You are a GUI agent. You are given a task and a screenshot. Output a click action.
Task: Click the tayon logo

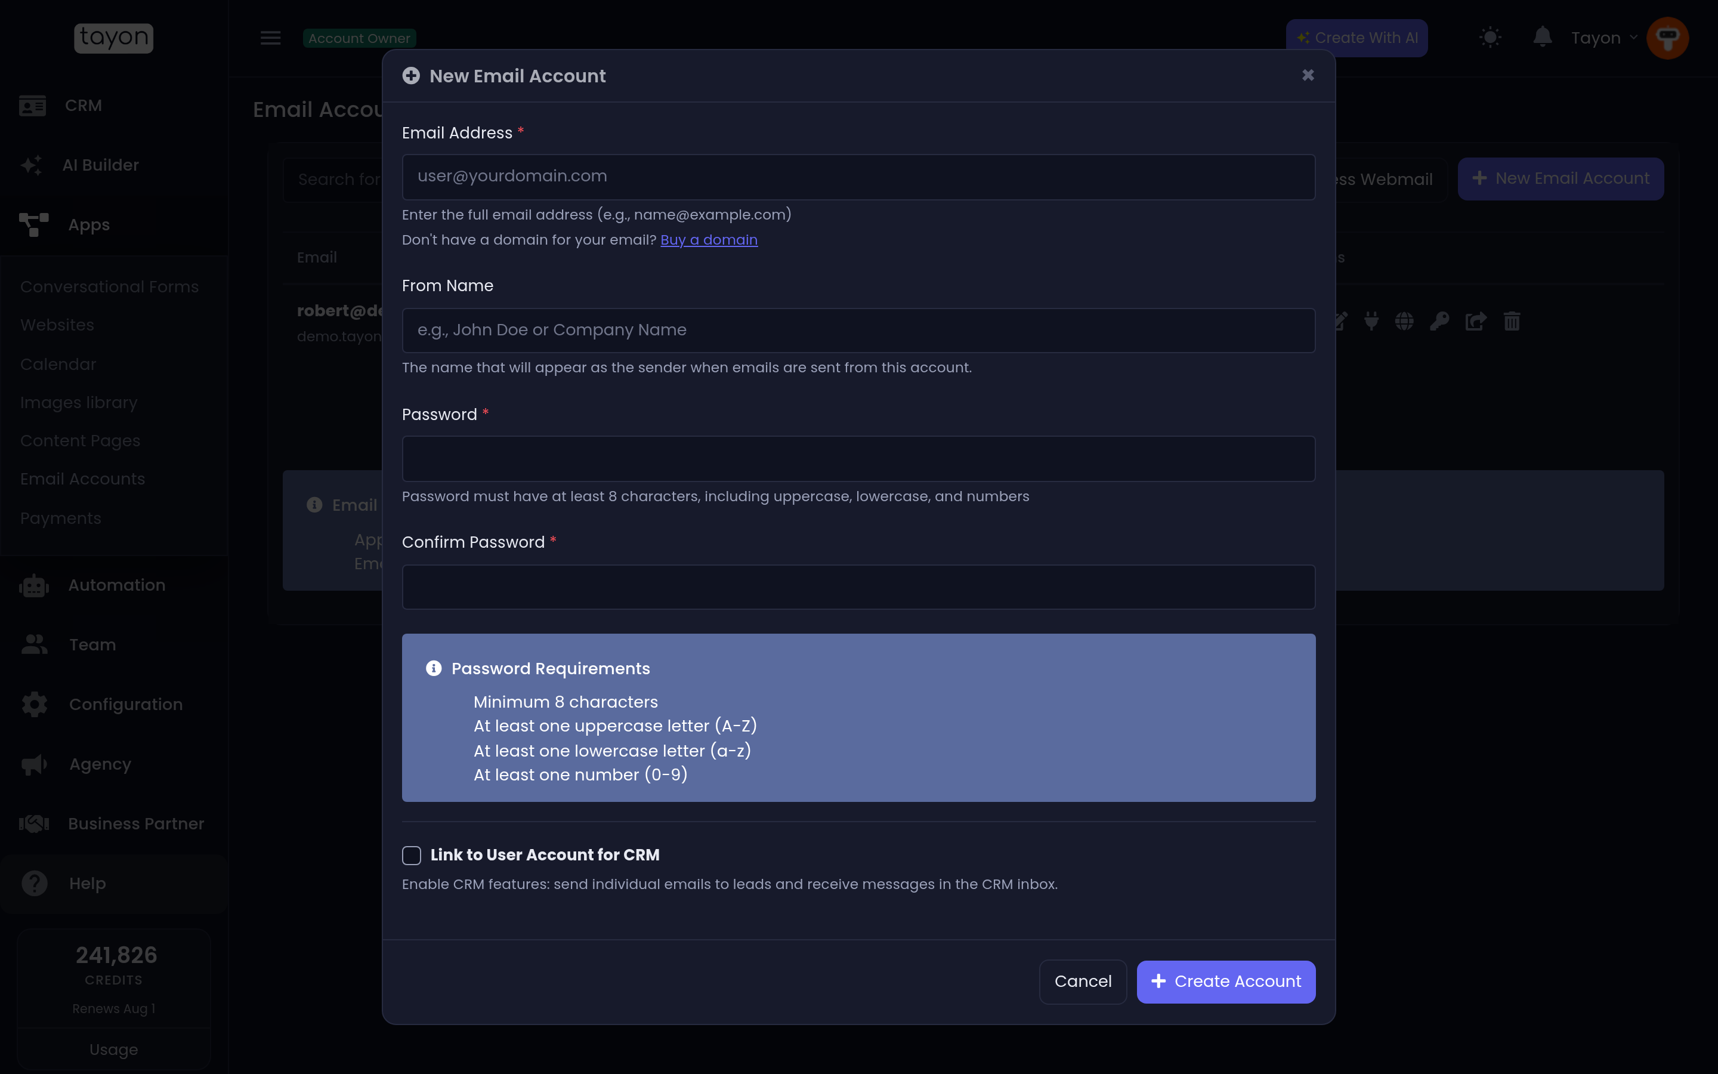pyautogui.click(x=113, y=38)
